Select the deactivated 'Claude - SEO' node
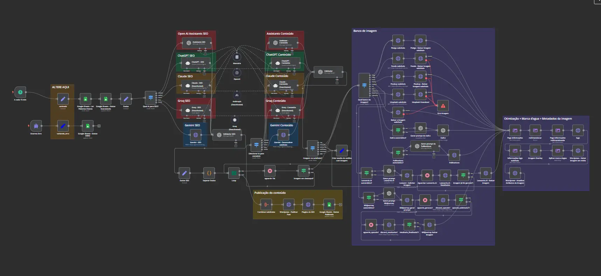The width and height of the screenshot is (601, 276). coord(196,86)
